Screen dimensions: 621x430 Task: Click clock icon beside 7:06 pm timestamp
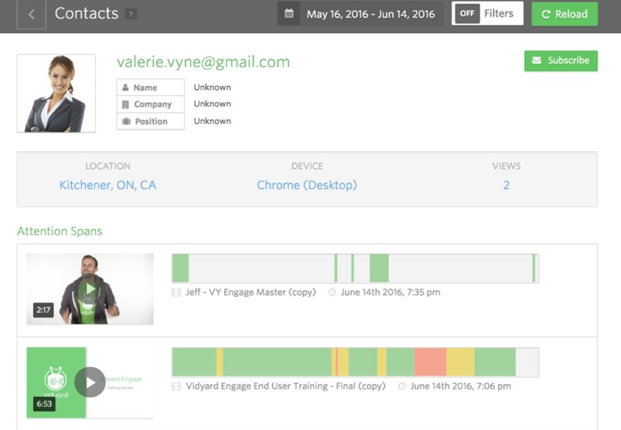point(402,386)
